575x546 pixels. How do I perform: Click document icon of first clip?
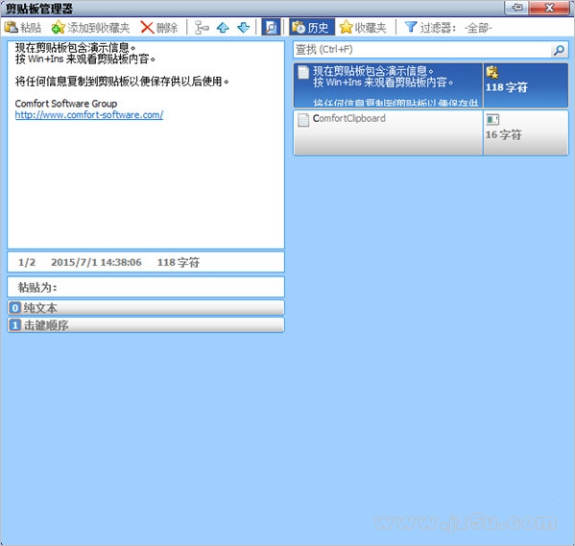tap(303, 72)
